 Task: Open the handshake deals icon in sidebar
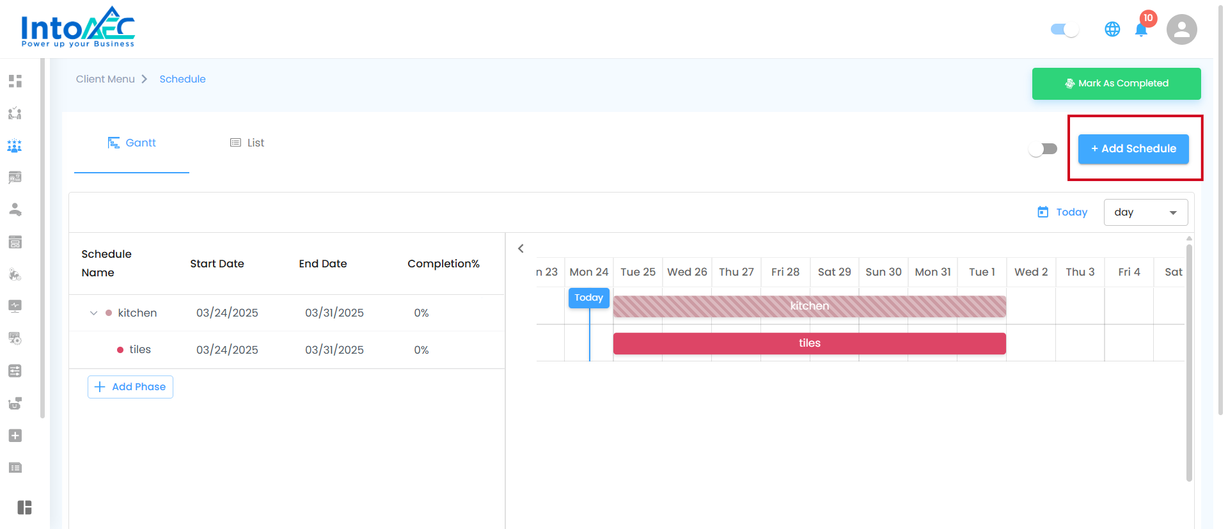pyautogui.click(x=15, y=113)
